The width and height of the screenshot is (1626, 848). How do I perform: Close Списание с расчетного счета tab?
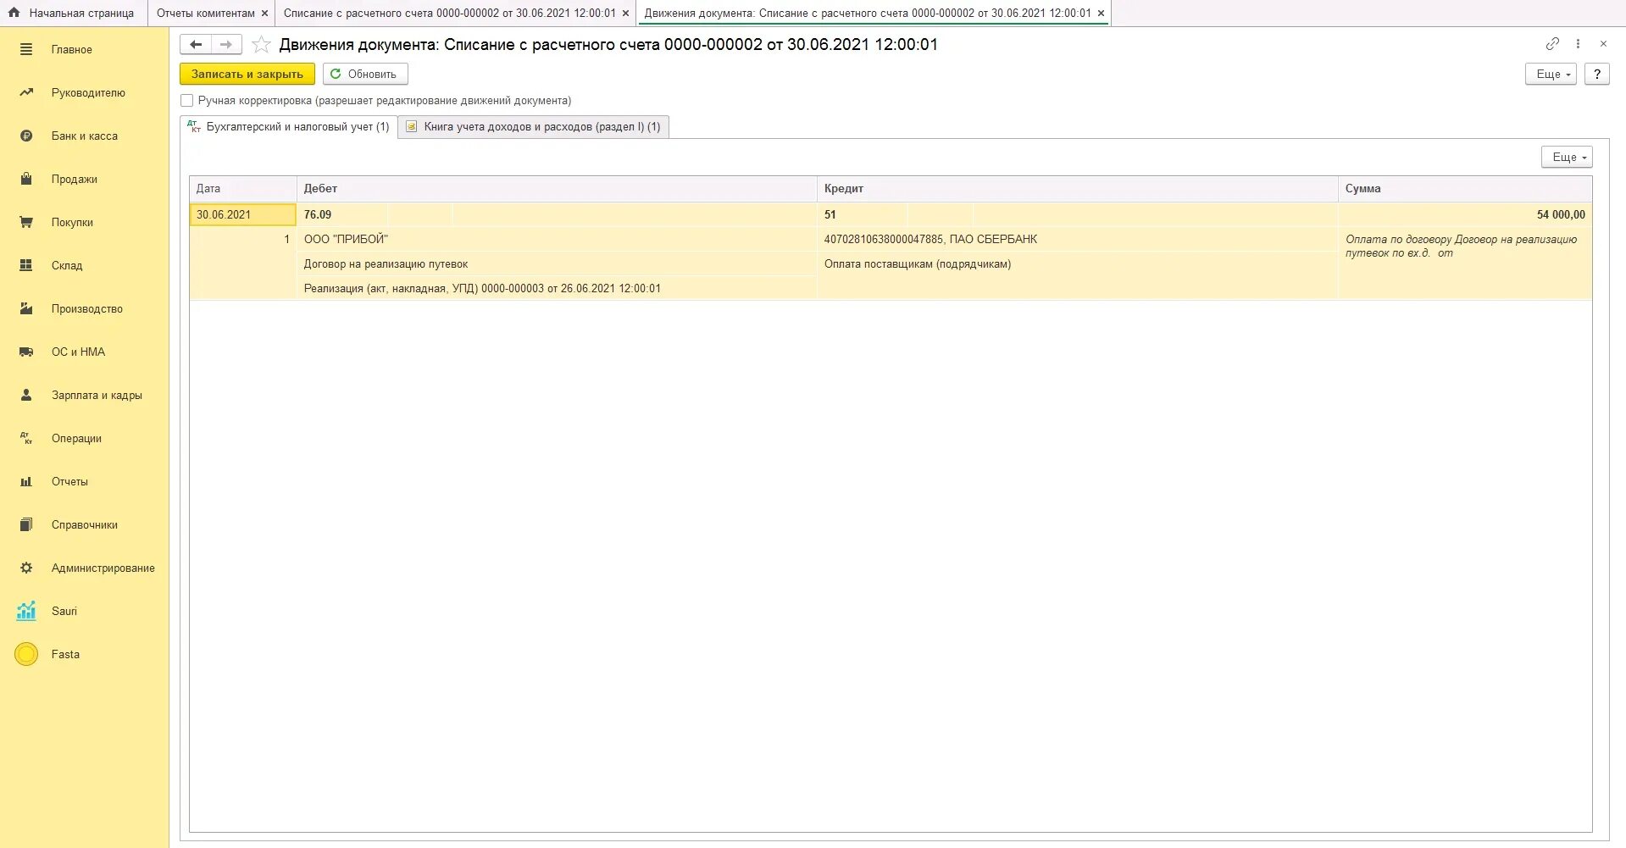click(625, 14)
